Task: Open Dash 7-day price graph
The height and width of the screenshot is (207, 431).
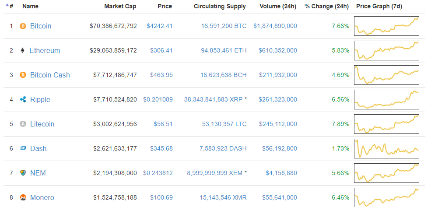Action: tap(386, 148)
